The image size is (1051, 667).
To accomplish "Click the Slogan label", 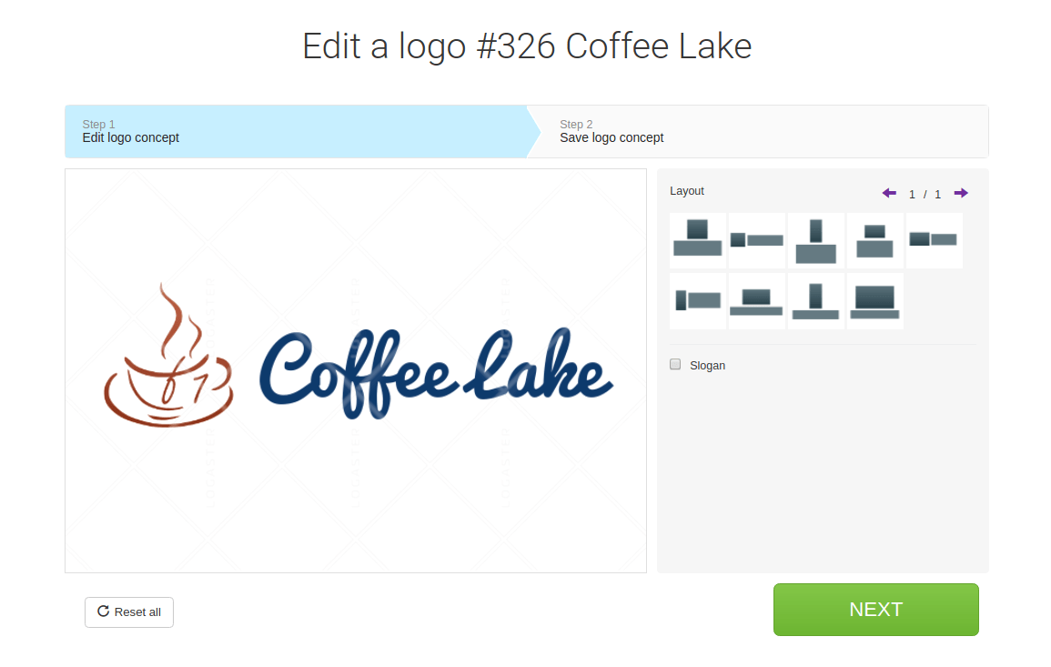I will coord(707,365).
